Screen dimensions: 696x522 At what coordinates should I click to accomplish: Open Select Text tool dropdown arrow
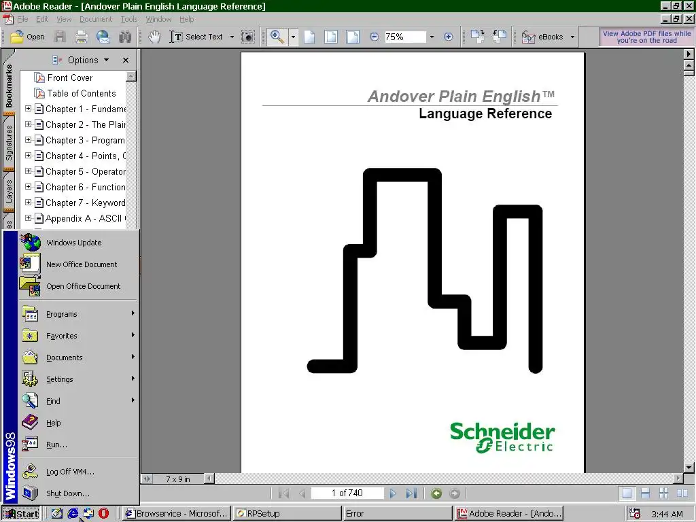(x=232, y=37)
